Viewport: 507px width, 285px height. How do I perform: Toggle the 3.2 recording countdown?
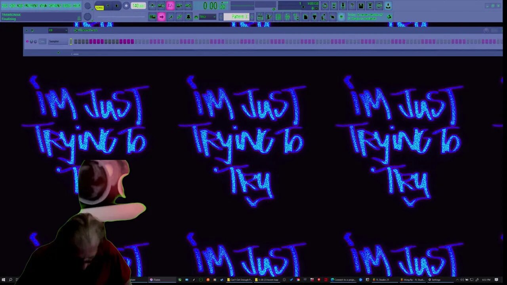pyautogui.click(x=170, y=6)
